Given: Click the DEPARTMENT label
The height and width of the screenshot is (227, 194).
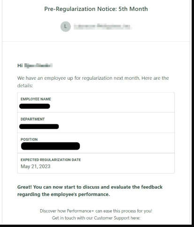Looking at the screenshot, I should pyautogui.click(x=32, y=119).
